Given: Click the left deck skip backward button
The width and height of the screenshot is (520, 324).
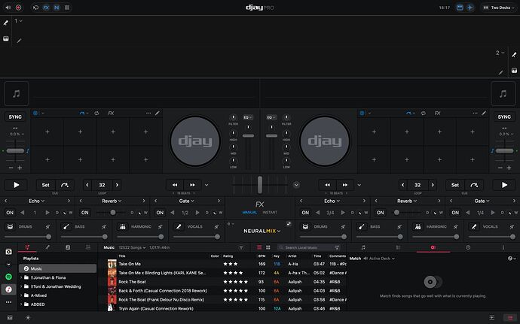Looking at the screenshot, I should [x=175, y=185].
